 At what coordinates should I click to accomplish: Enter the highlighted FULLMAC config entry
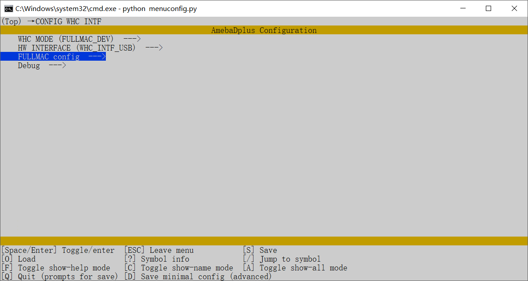pos(49,57)
